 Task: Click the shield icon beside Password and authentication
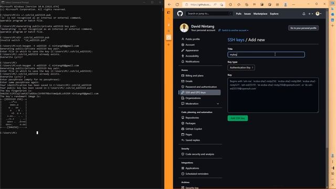point(183,87)
